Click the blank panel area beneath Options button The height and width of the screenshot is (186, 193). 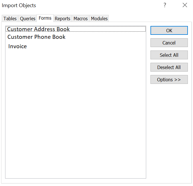point(169,128)
